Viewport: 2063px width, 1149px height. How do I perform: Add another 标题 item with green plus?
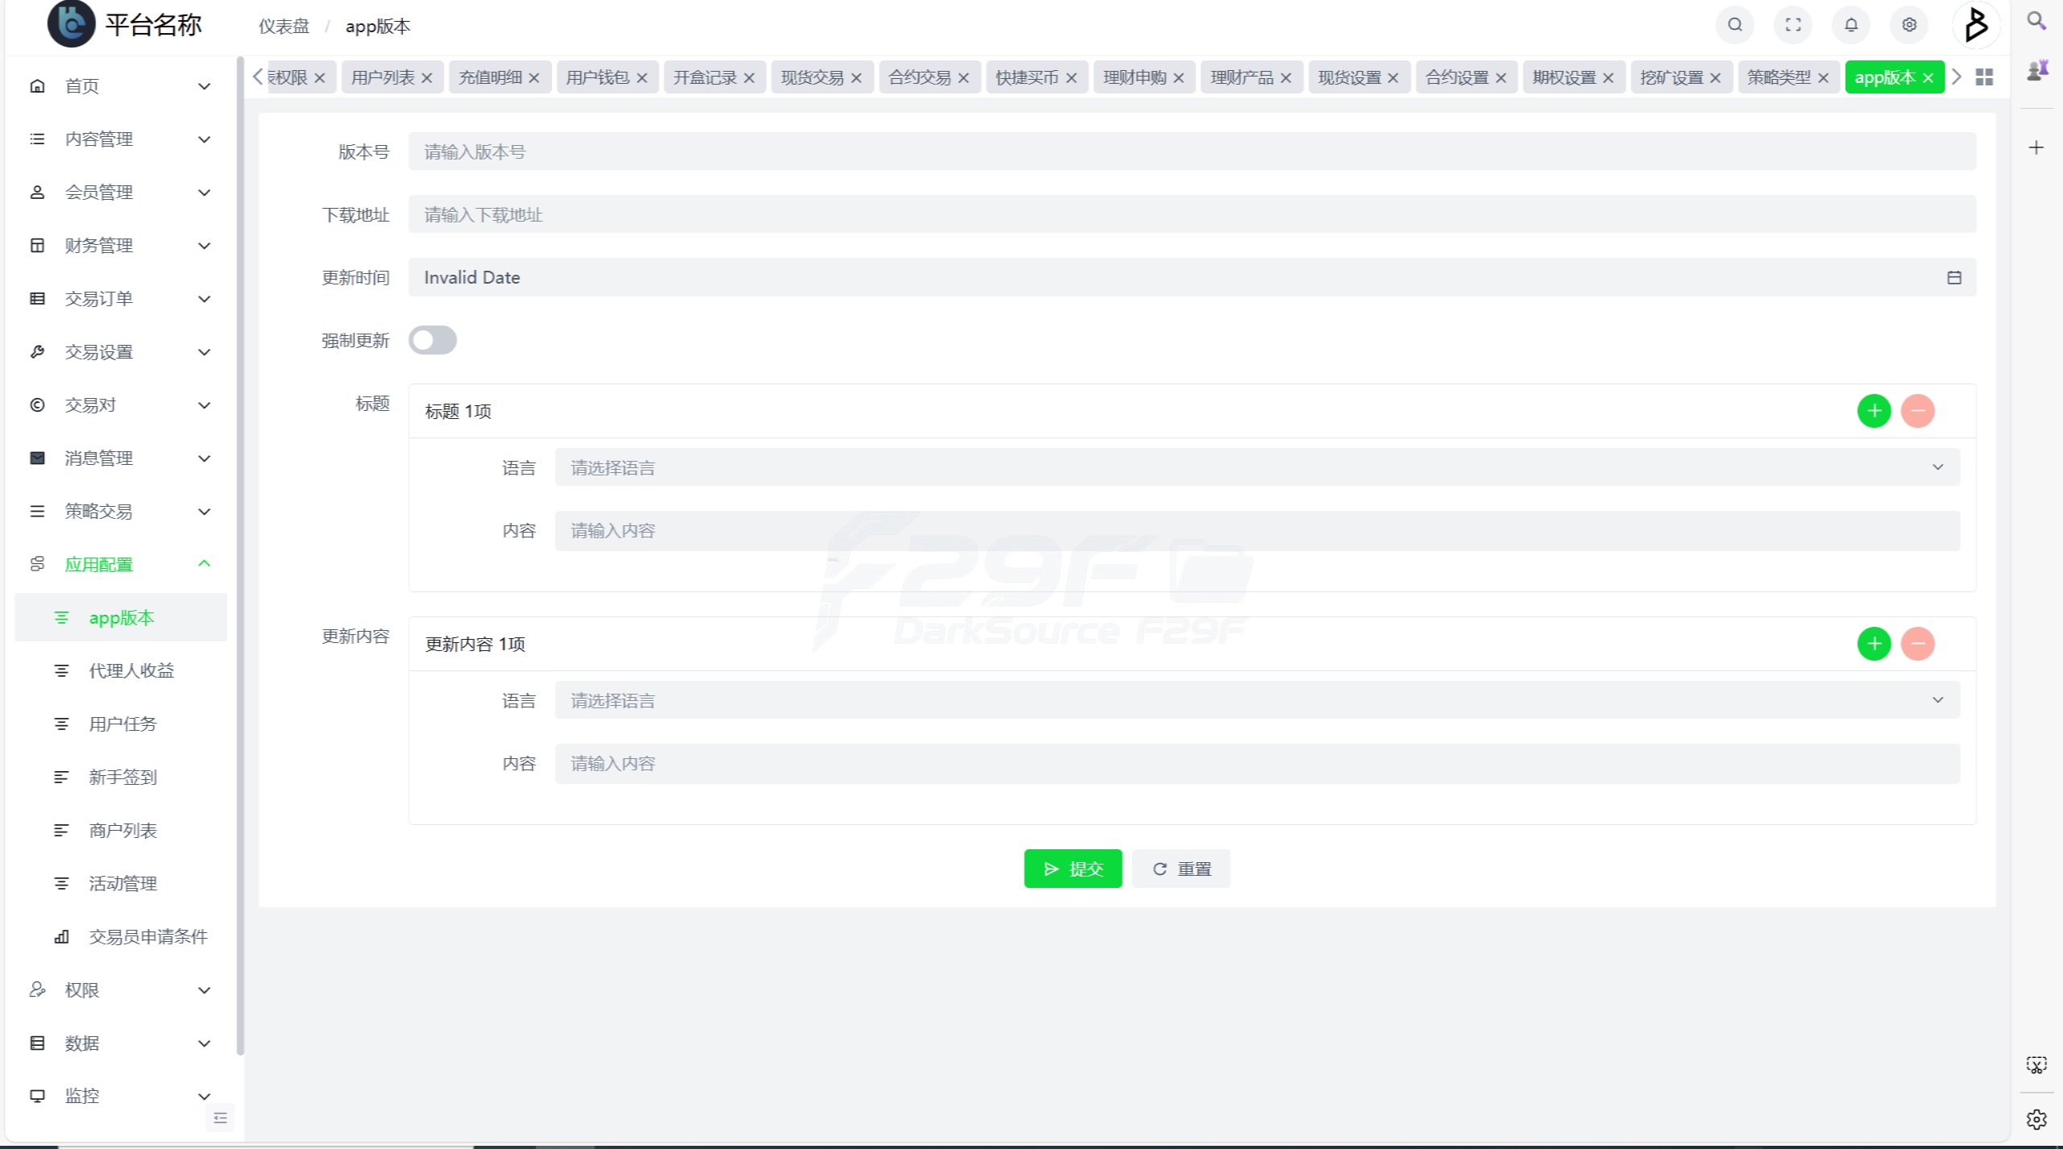pyautogui.click(x=1874, y=411)
